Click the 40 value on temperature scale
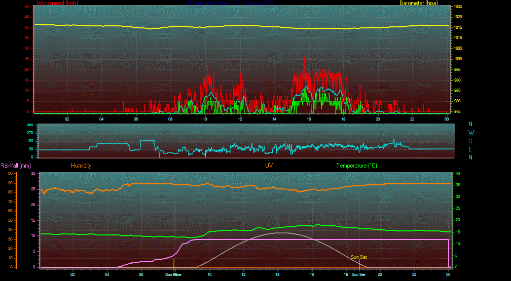 457,173
